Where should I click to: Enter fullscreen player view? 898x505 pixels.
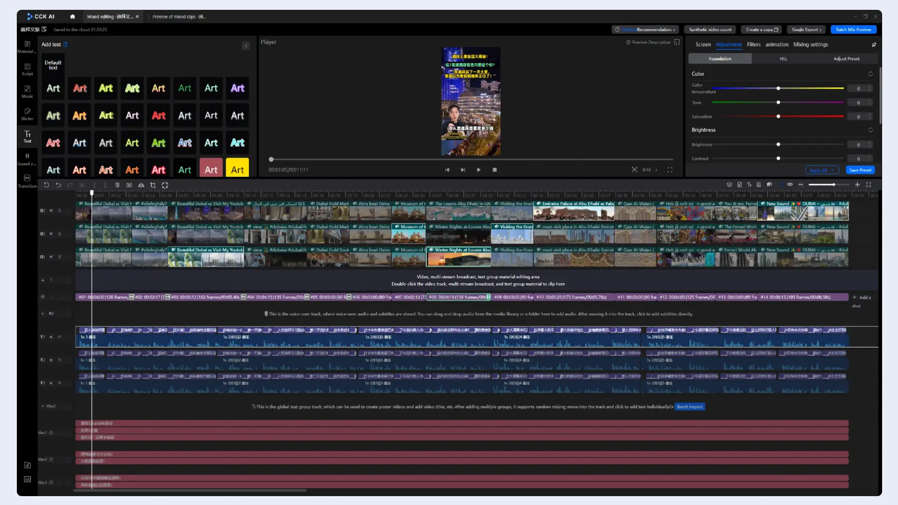[670, 170]
